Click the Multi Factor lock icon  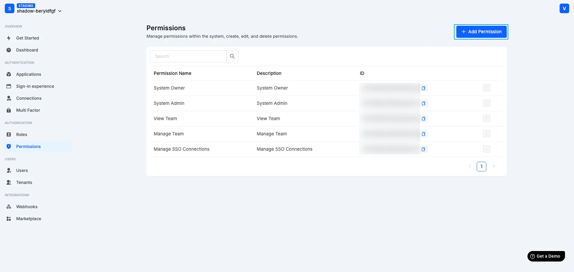point(9,110)
